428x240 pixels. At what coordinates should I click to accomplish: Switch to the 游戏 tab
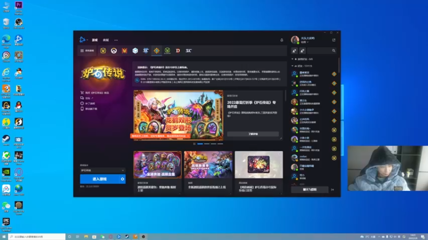pos(95,40)
